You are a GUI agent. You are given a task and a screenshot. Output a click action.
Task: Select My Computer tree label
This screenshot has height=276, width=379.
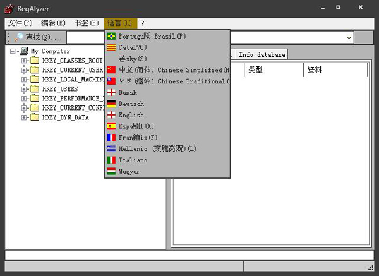[51, 51]
